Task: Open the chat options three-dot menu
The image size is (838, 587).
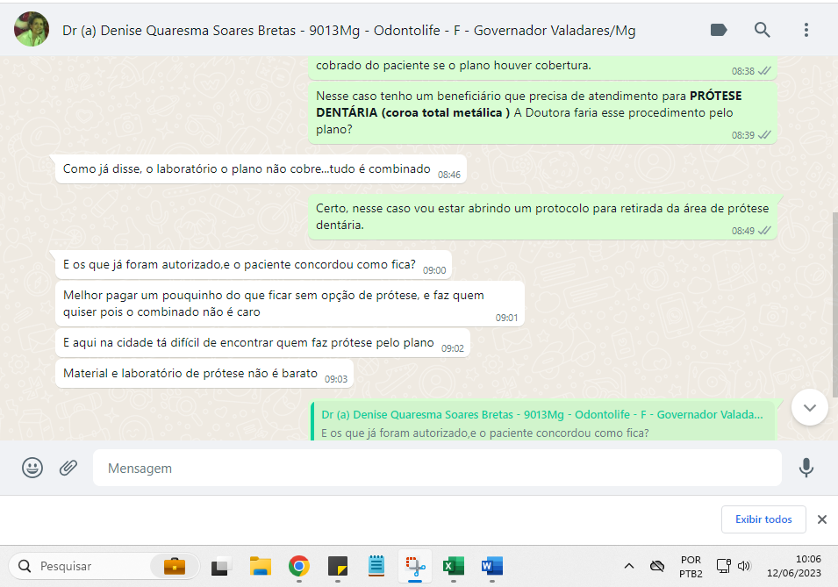Action: pyautogui.click(x=806, y=30)
